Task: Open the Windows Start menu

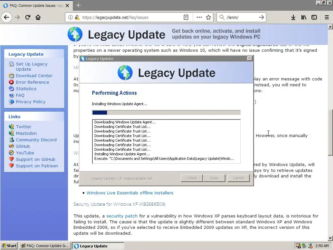Action: point(9,246)
